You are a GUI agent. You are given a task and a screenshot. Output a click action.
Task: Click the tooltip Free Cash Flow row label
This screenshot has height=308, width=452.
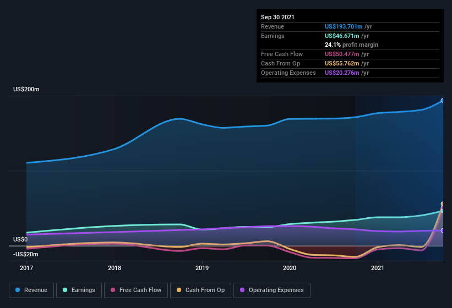click(282, 54)
